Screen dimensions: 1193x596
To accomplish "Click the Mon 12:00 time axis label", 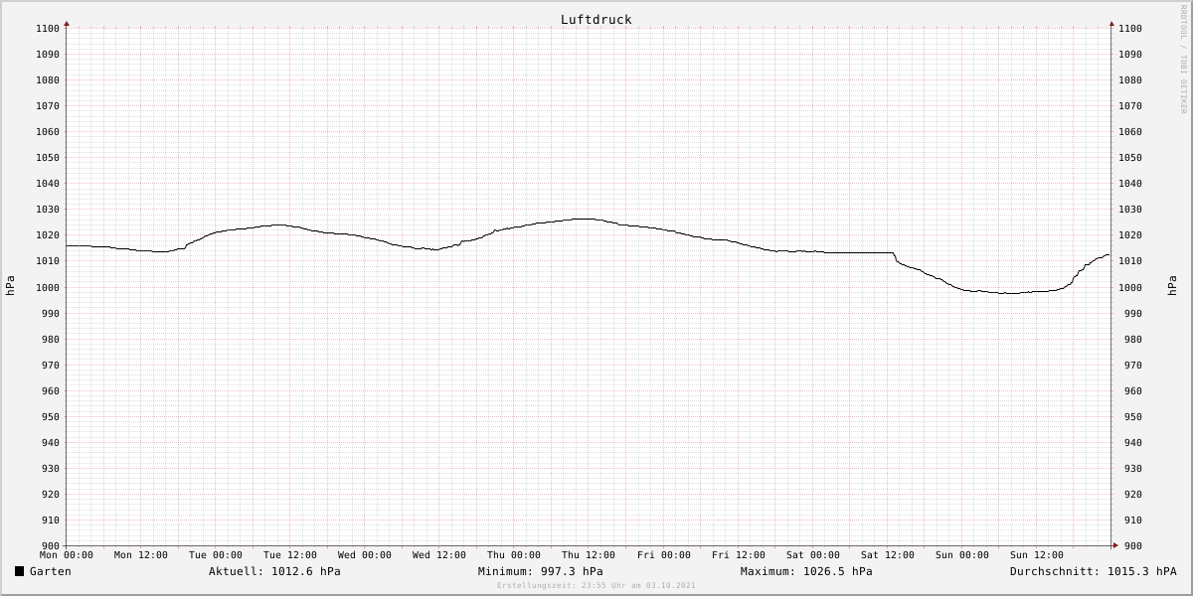I will point(141,555).
